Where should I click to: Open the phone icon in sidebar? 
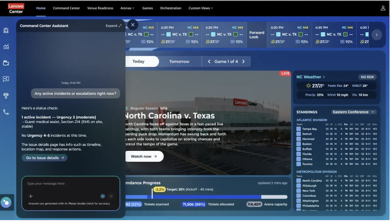[6, 112]
